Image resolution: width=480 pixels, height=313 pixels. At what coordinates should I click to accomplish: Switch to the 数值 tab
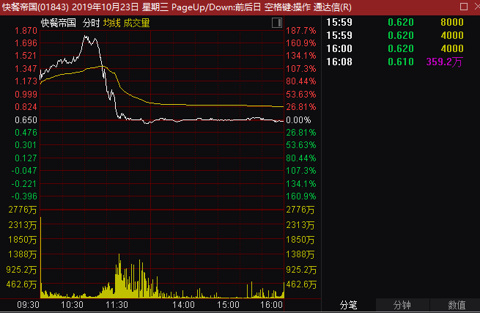pos(455,305)
